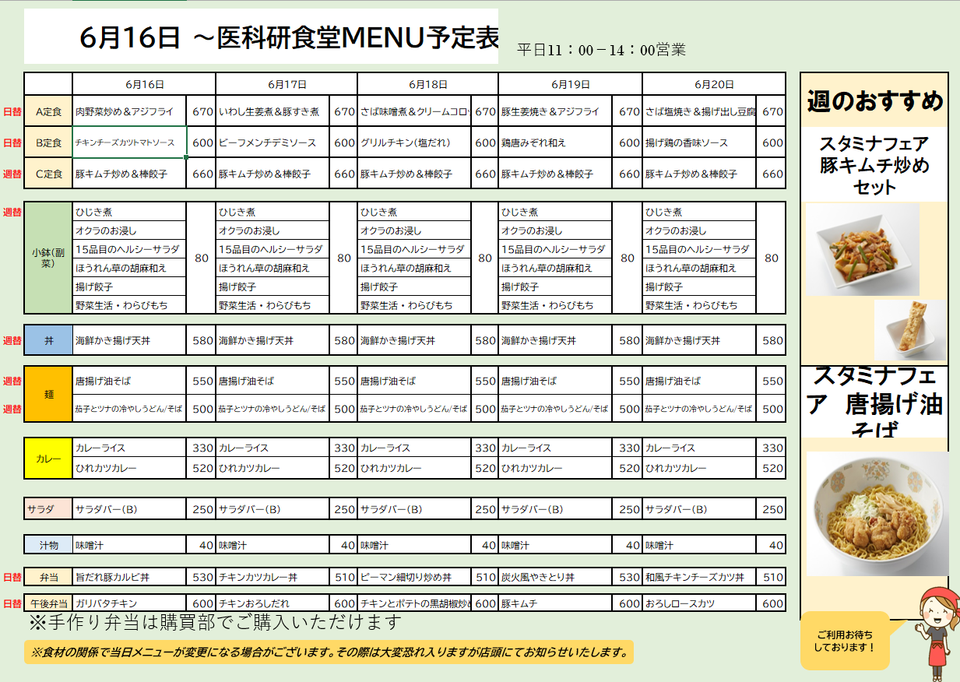The height and width of the screenshot is (682, 960).
Task: Click the ご利用お待ちしております speech bubble
Action: tap(845, 641)
